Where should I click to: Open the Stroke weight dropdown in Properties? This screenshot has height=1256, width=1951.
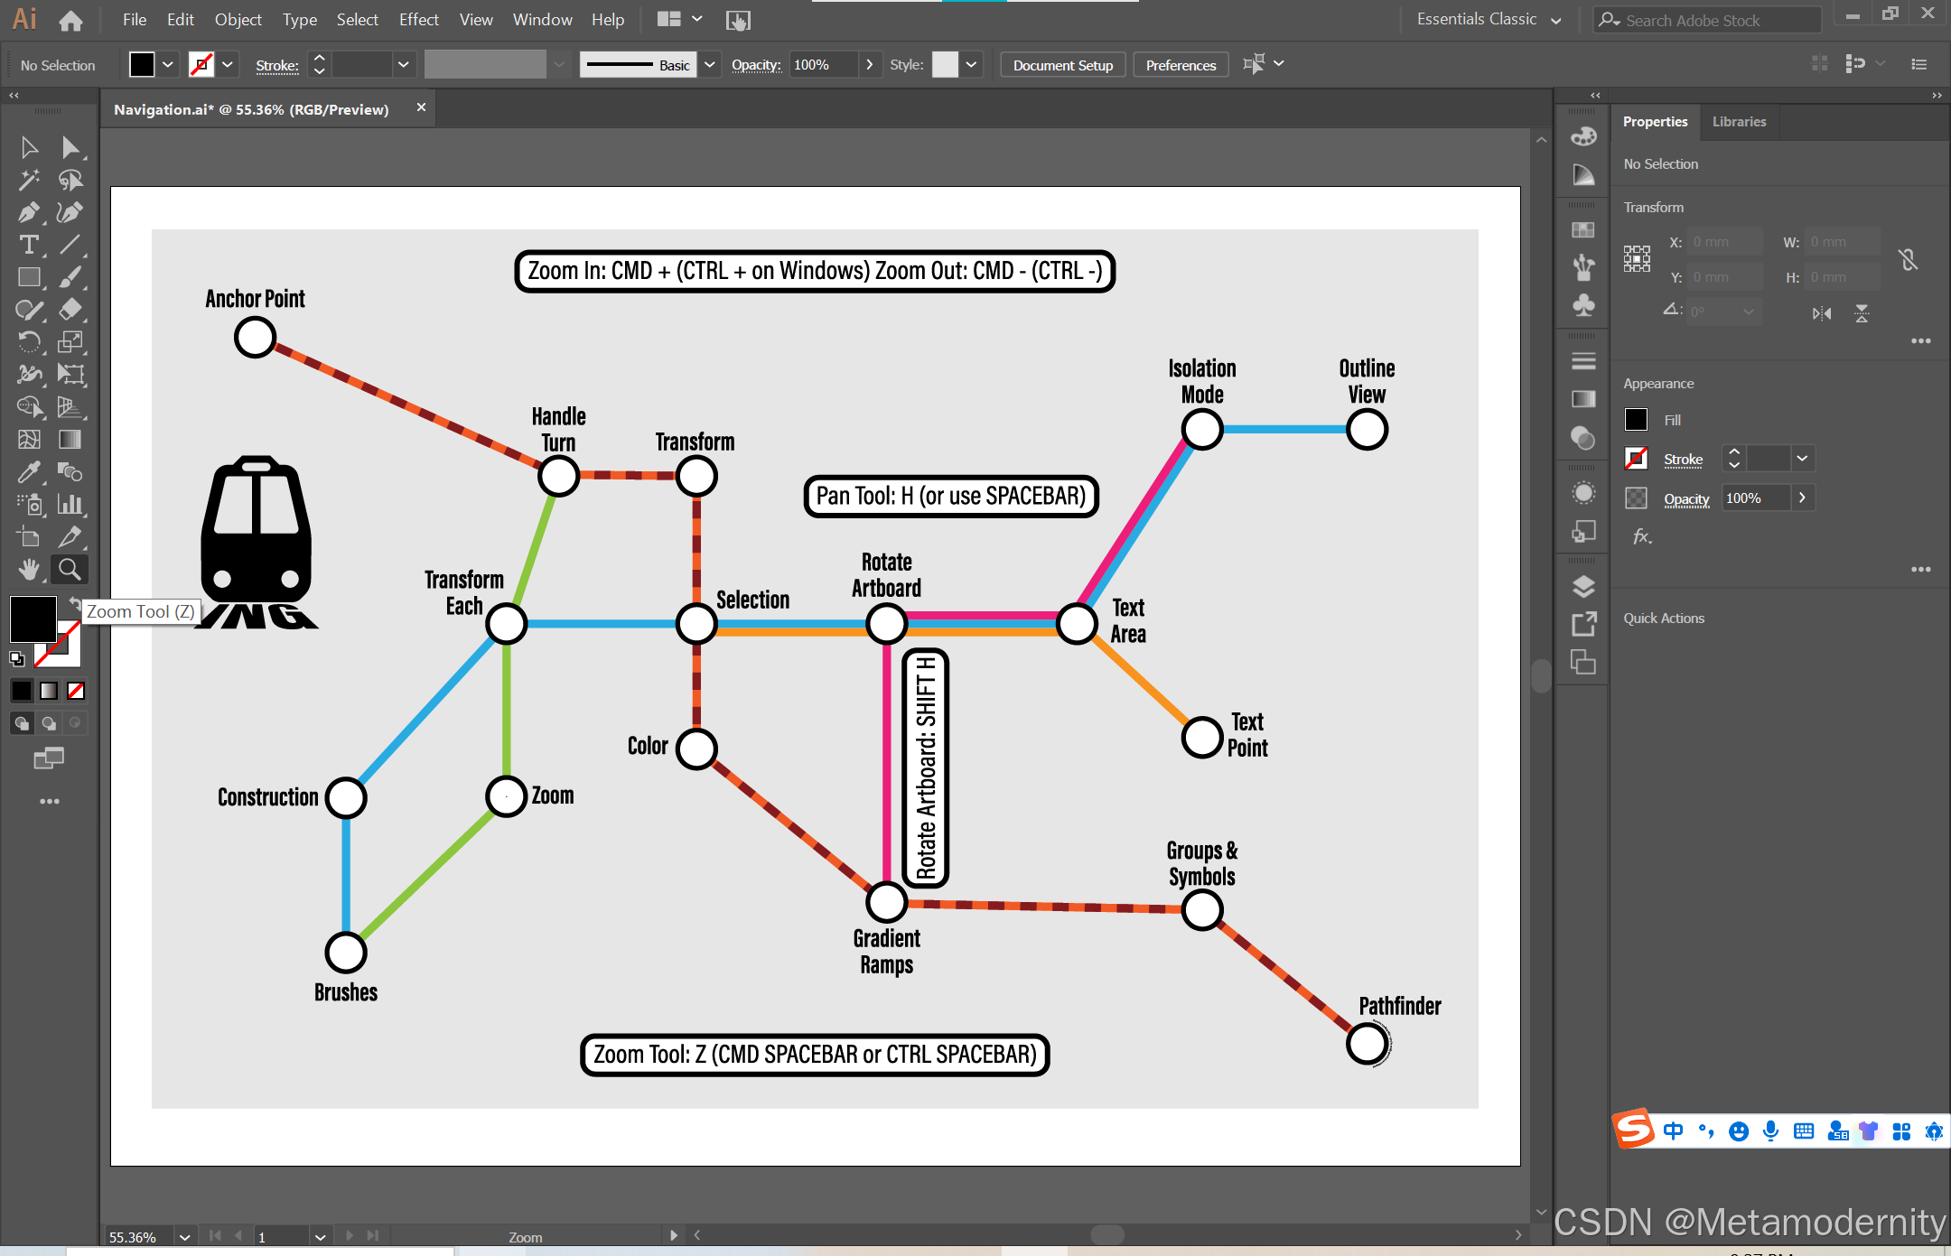pos(1802,459)
